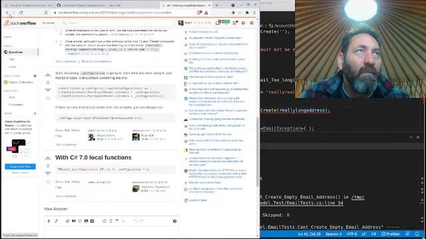Go back with the browser back arrow
The image size is (426, 239).
[7, 13]
